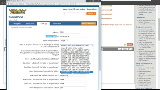Image resolution: width=160 pixels, height=90 pixels.
Task: Open the Apps Home link
Action: [x=68, y=9]
